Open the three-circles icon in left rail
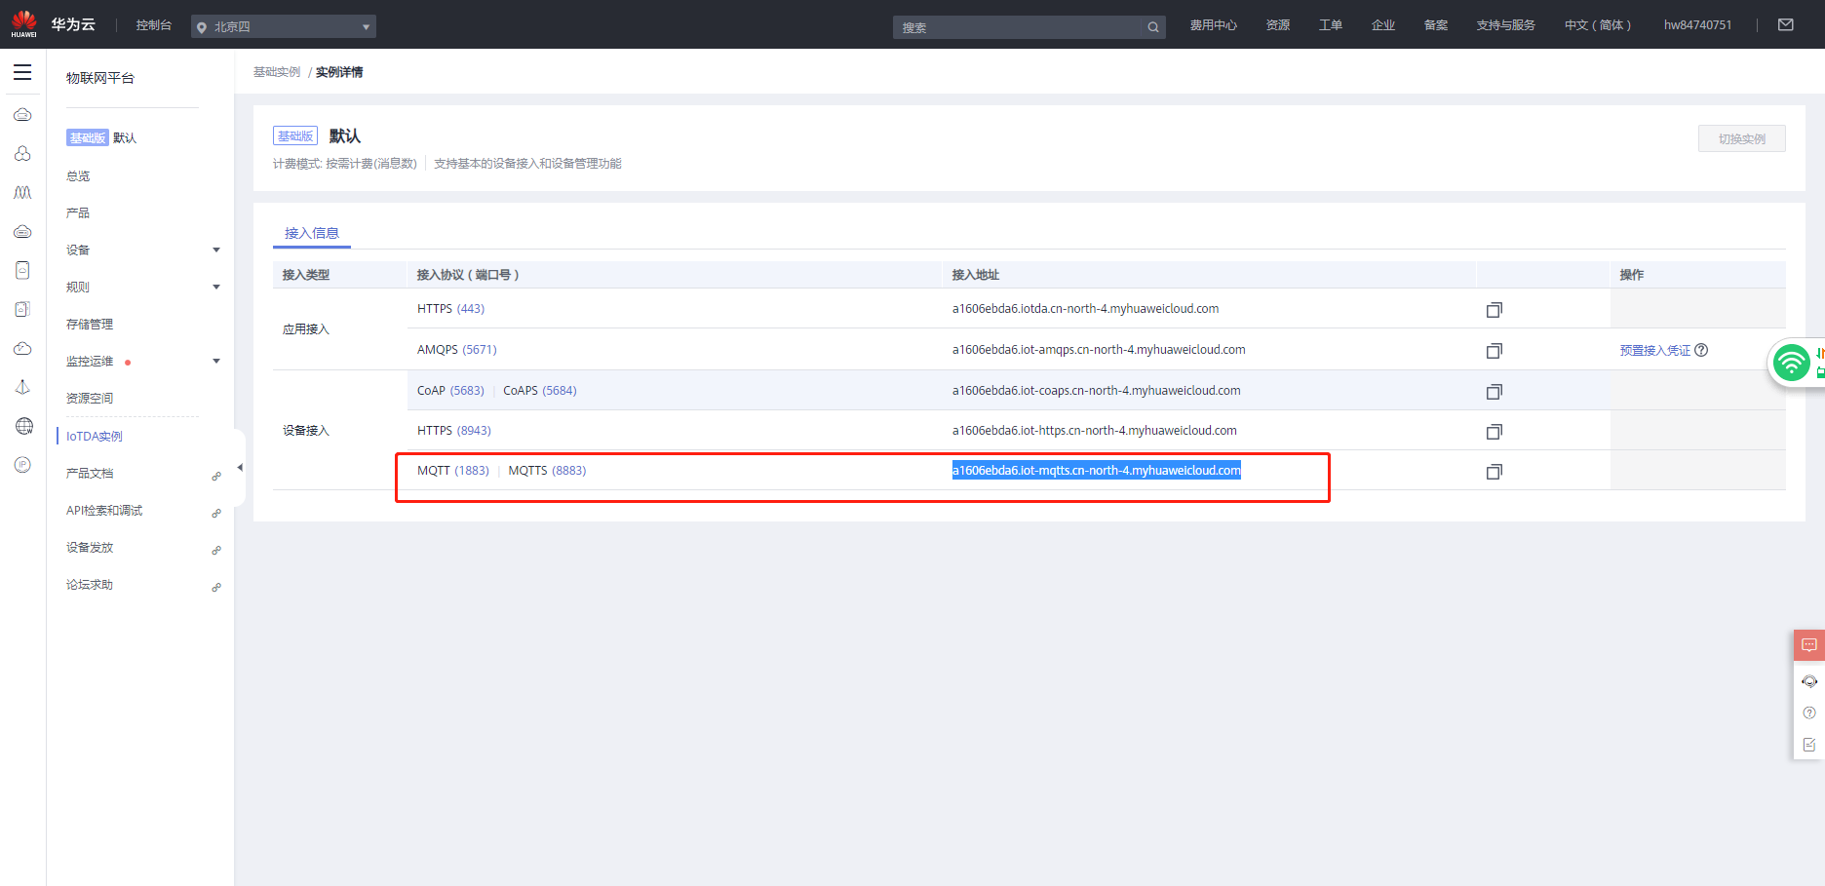 point(23,154)
